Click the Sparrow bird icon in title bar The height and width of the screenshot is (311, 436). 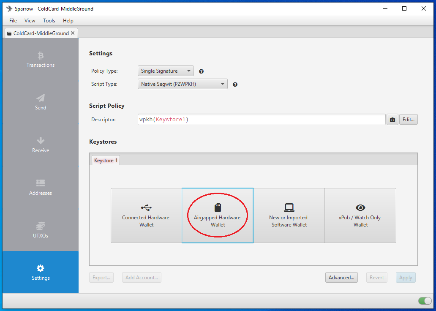coord(9,8)
